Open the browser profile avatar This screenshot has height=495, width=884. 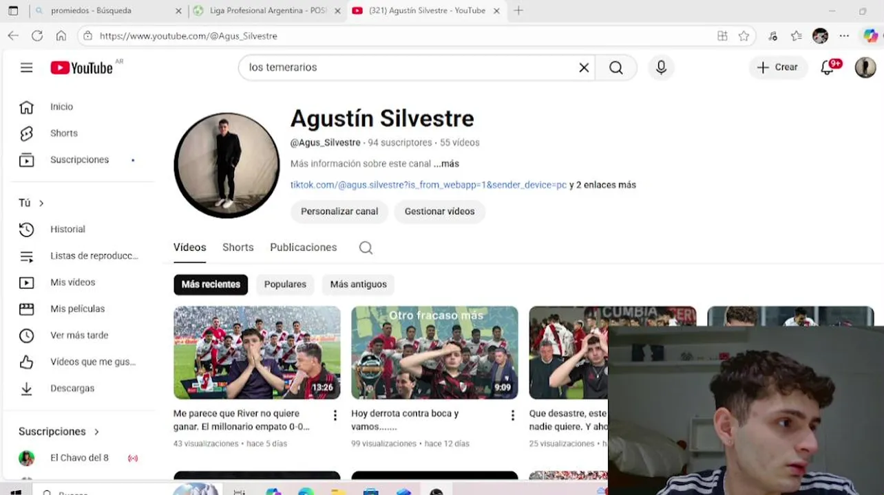[820, 36]
